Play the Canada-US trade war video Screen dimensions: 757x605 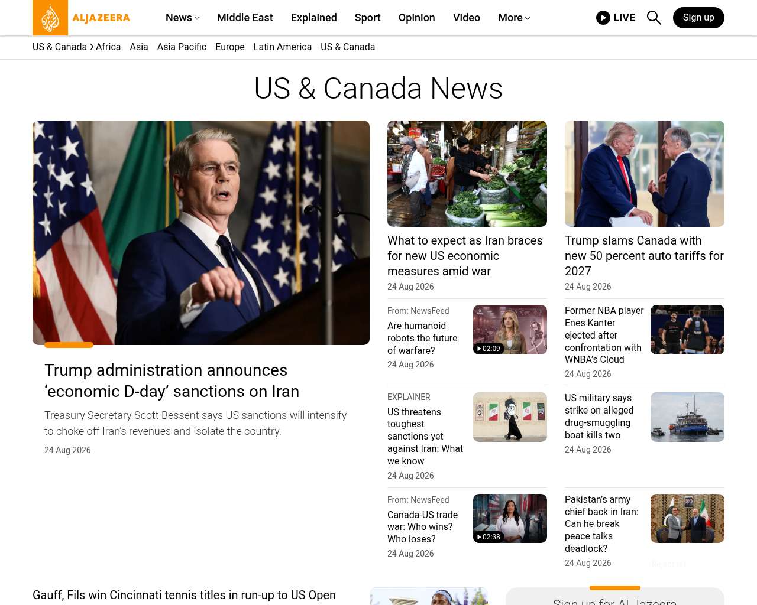(x=510, y=518)
